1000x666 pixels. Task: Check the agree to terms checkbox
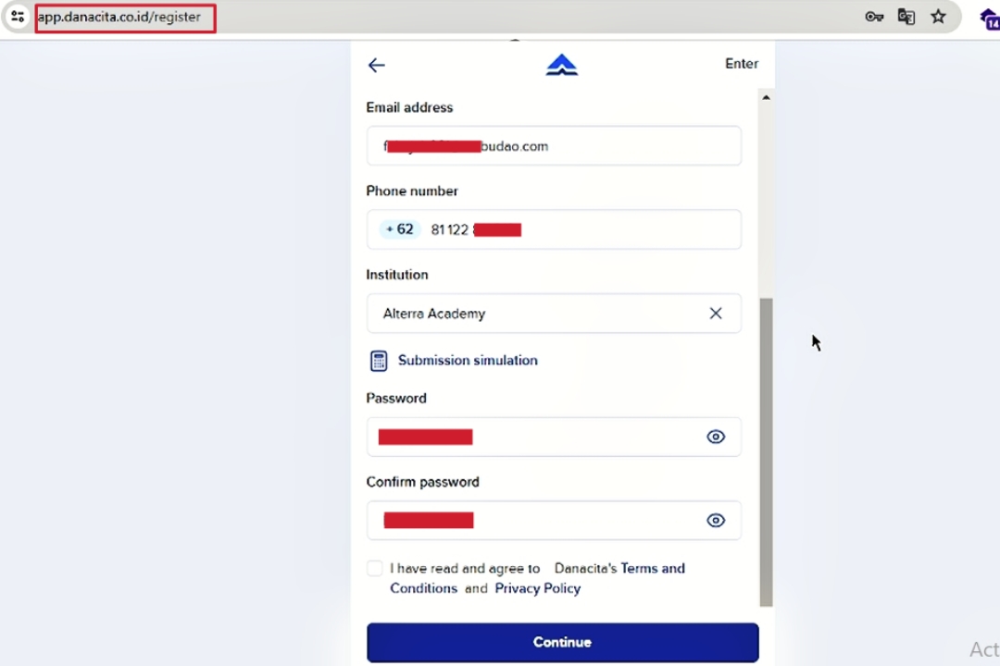point(375,568)
